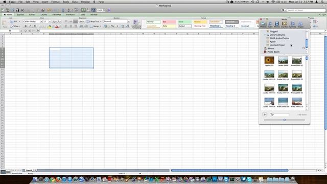Open the Clip Art tab in Media browser

click(x=284, y=24)
